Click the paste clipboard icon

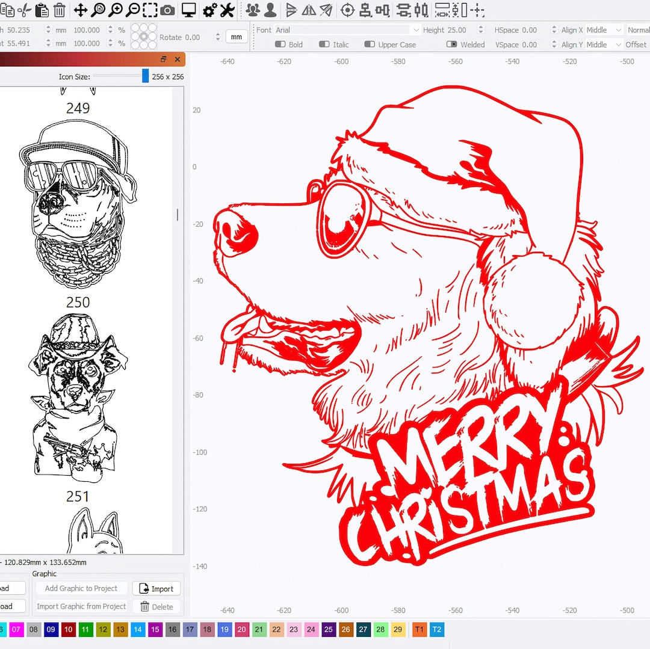pyautogui.click(x=42, y=10)
